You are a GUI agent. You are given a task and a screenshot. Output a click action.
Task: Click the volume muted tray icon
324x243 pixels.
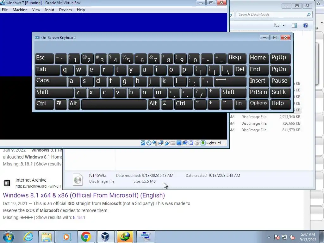[292, 237]
